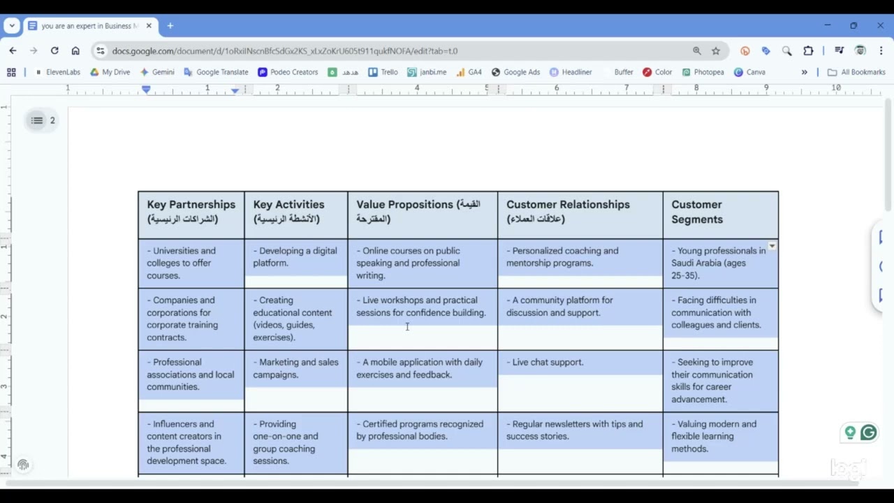This screenshot has width=894, height=503.
Task: Bookmark this page with the star icon
Action: pyautogui.click(x=716, y=50)
